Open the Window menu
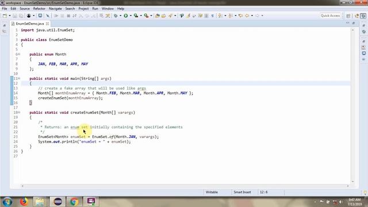 108,9
